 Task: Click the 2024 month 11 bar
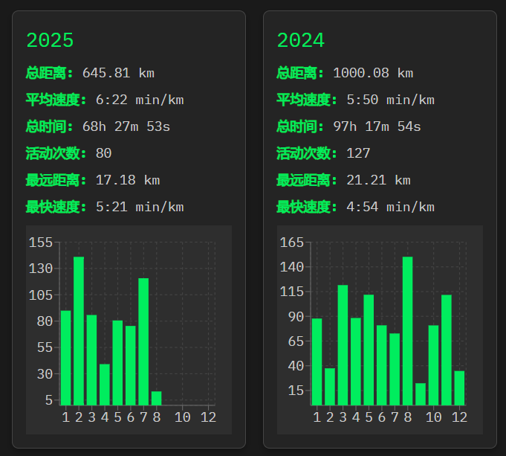(447, 350)
